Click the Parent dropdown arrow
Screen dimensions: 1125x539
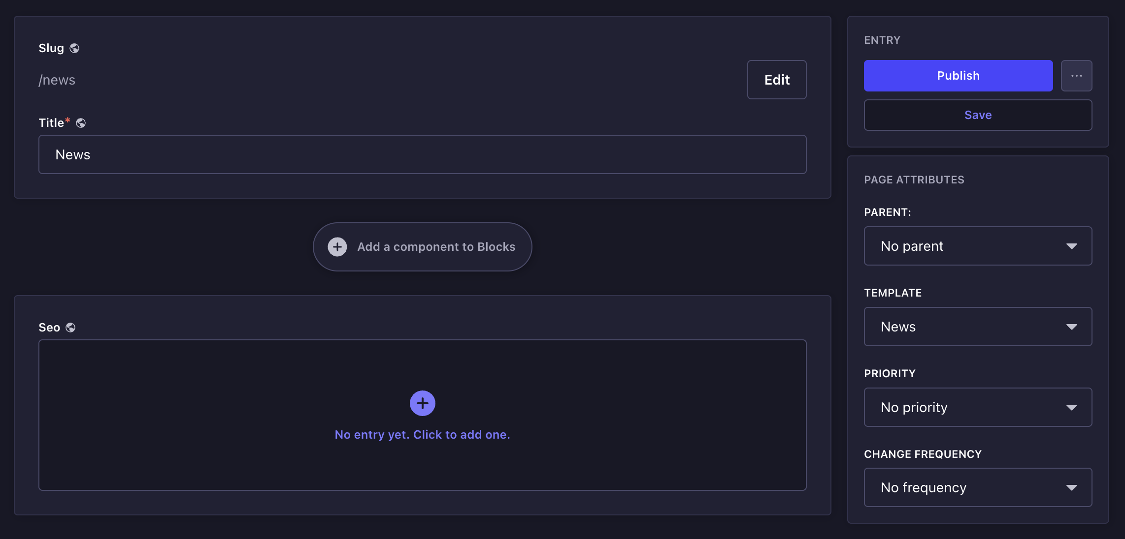[x=1072, y=246]
